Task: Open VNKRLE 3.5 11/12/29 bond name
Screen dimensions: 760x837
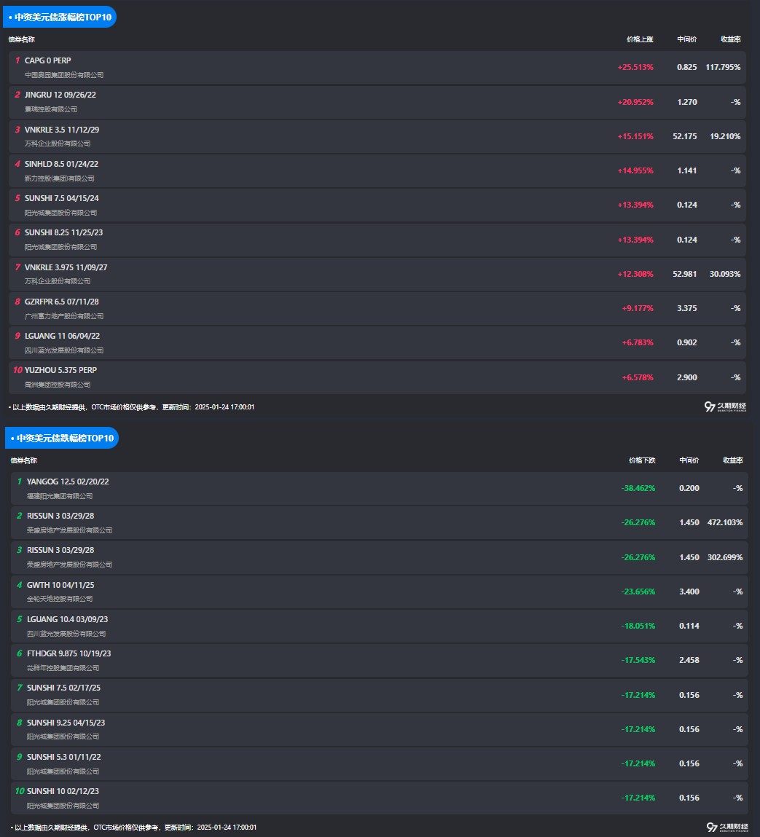Action: [62, 130]
